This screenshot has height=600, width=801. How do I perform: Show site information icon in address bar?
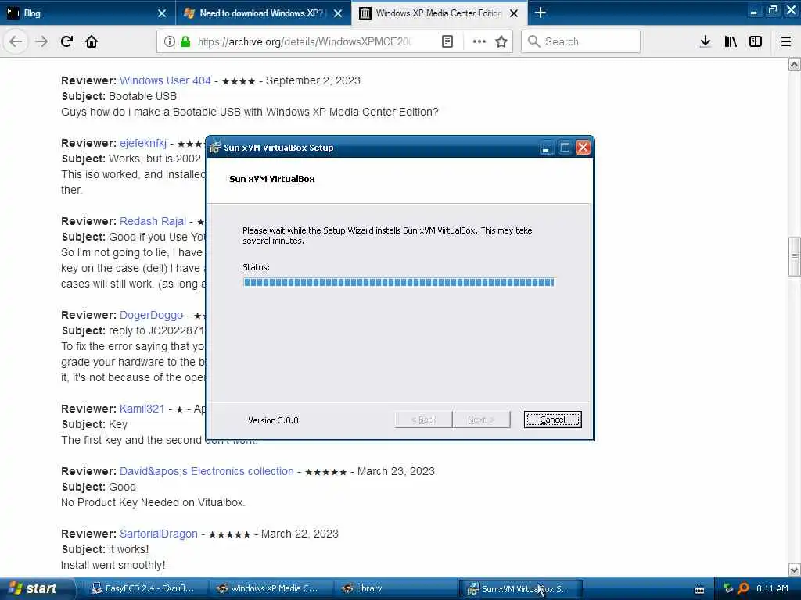tap(169, 41)
